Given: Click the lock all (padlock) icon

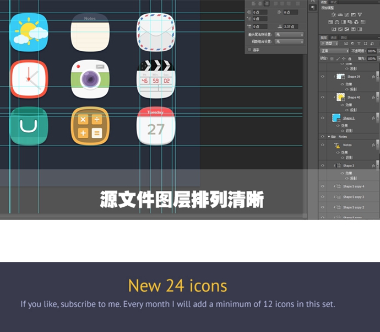Looking at the screenshot, I should pos(351,58).
